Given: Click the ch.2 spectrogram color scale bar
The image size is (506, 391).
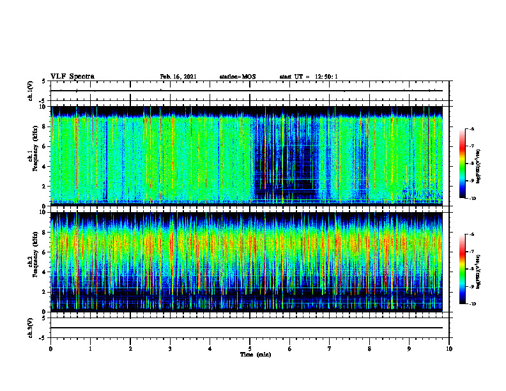Looking at the screenshot, I should point(462,269).
